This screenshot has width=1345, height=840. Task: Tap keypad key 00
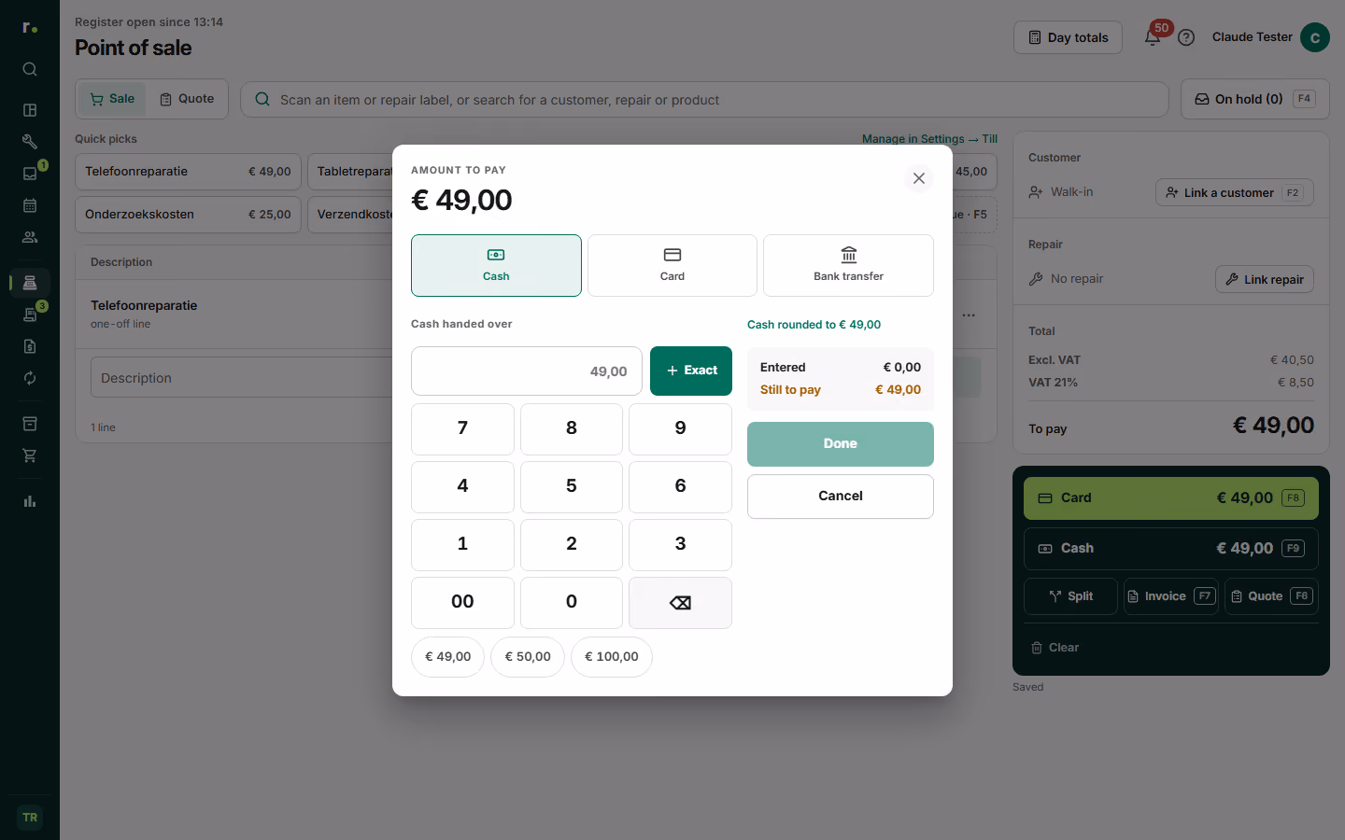tap(462, 603)
